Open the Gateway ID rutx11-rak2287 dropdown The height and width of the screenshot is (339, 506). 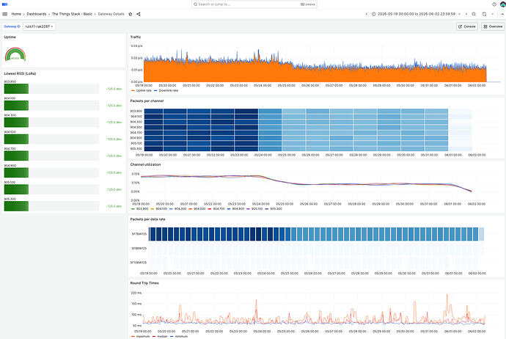[x=39, y=26]
